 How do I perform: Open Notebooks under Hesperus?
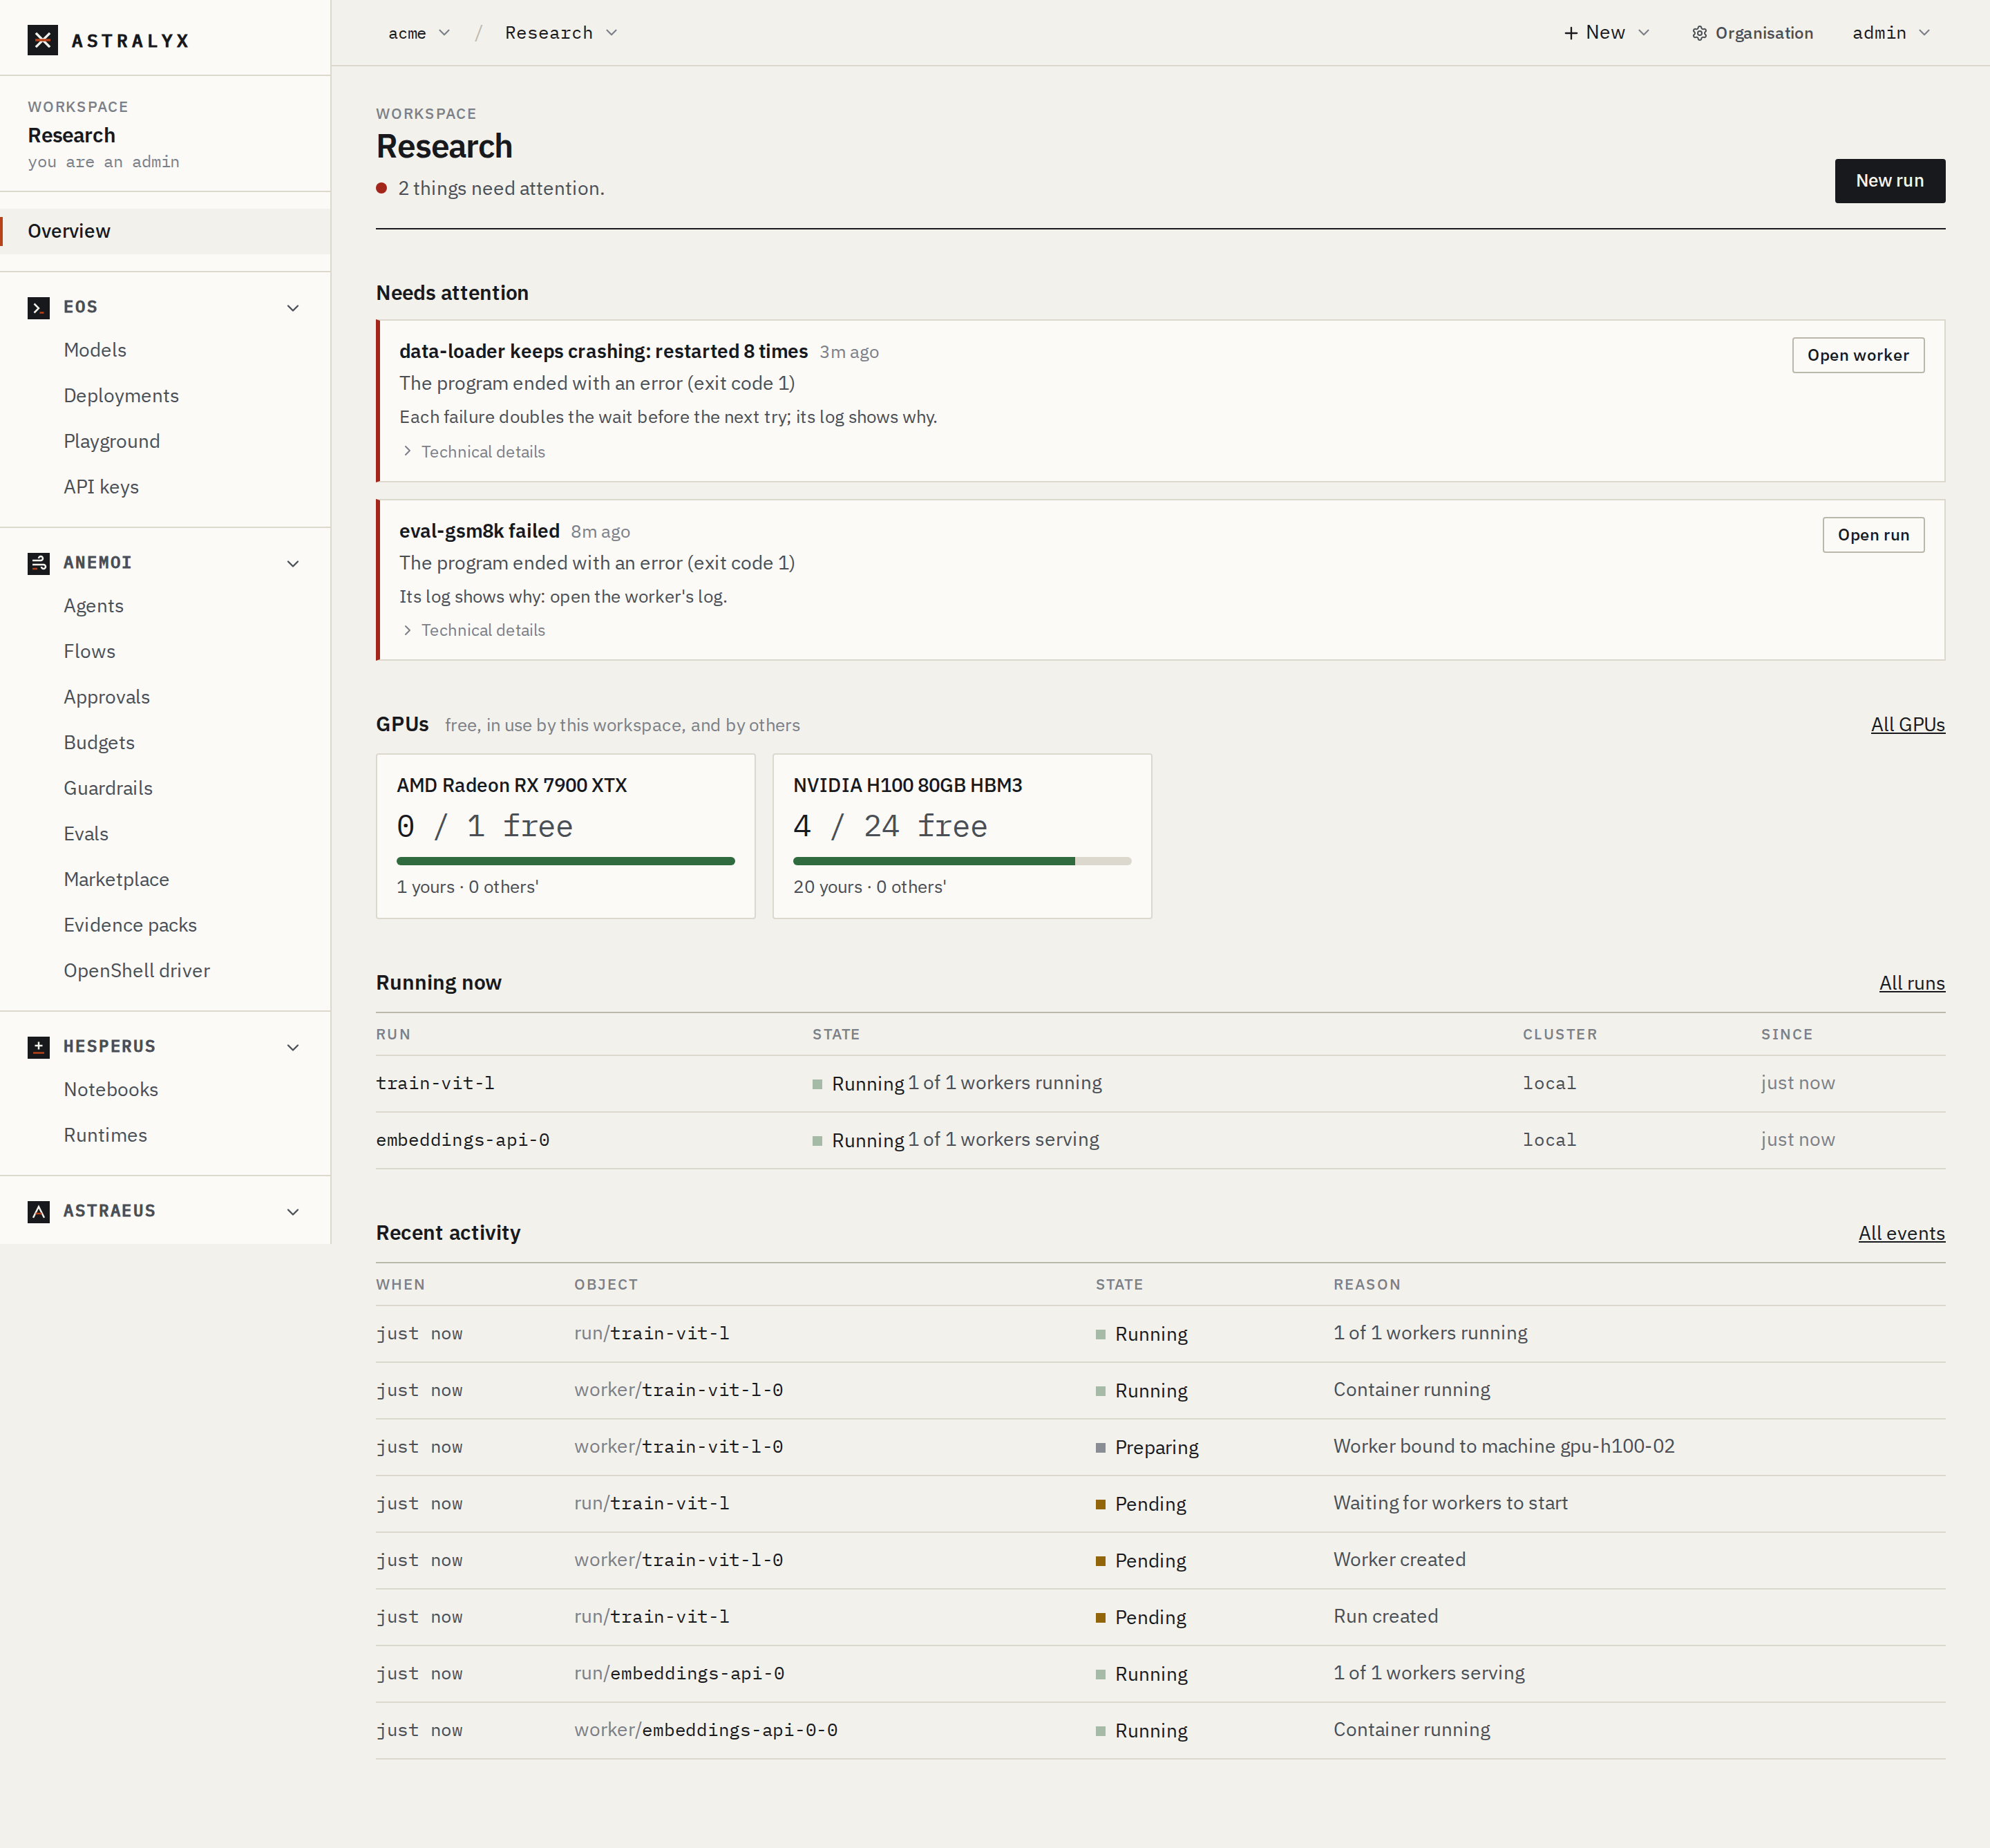[x=111, y=1090]
